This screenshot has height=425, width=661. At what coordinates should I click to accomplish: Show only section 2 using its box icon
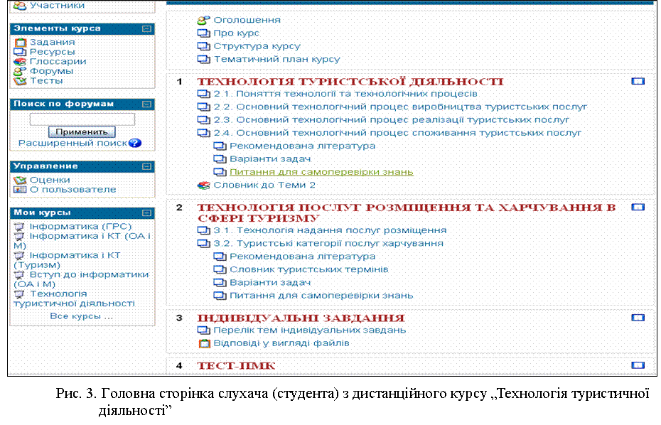[638, 207]
